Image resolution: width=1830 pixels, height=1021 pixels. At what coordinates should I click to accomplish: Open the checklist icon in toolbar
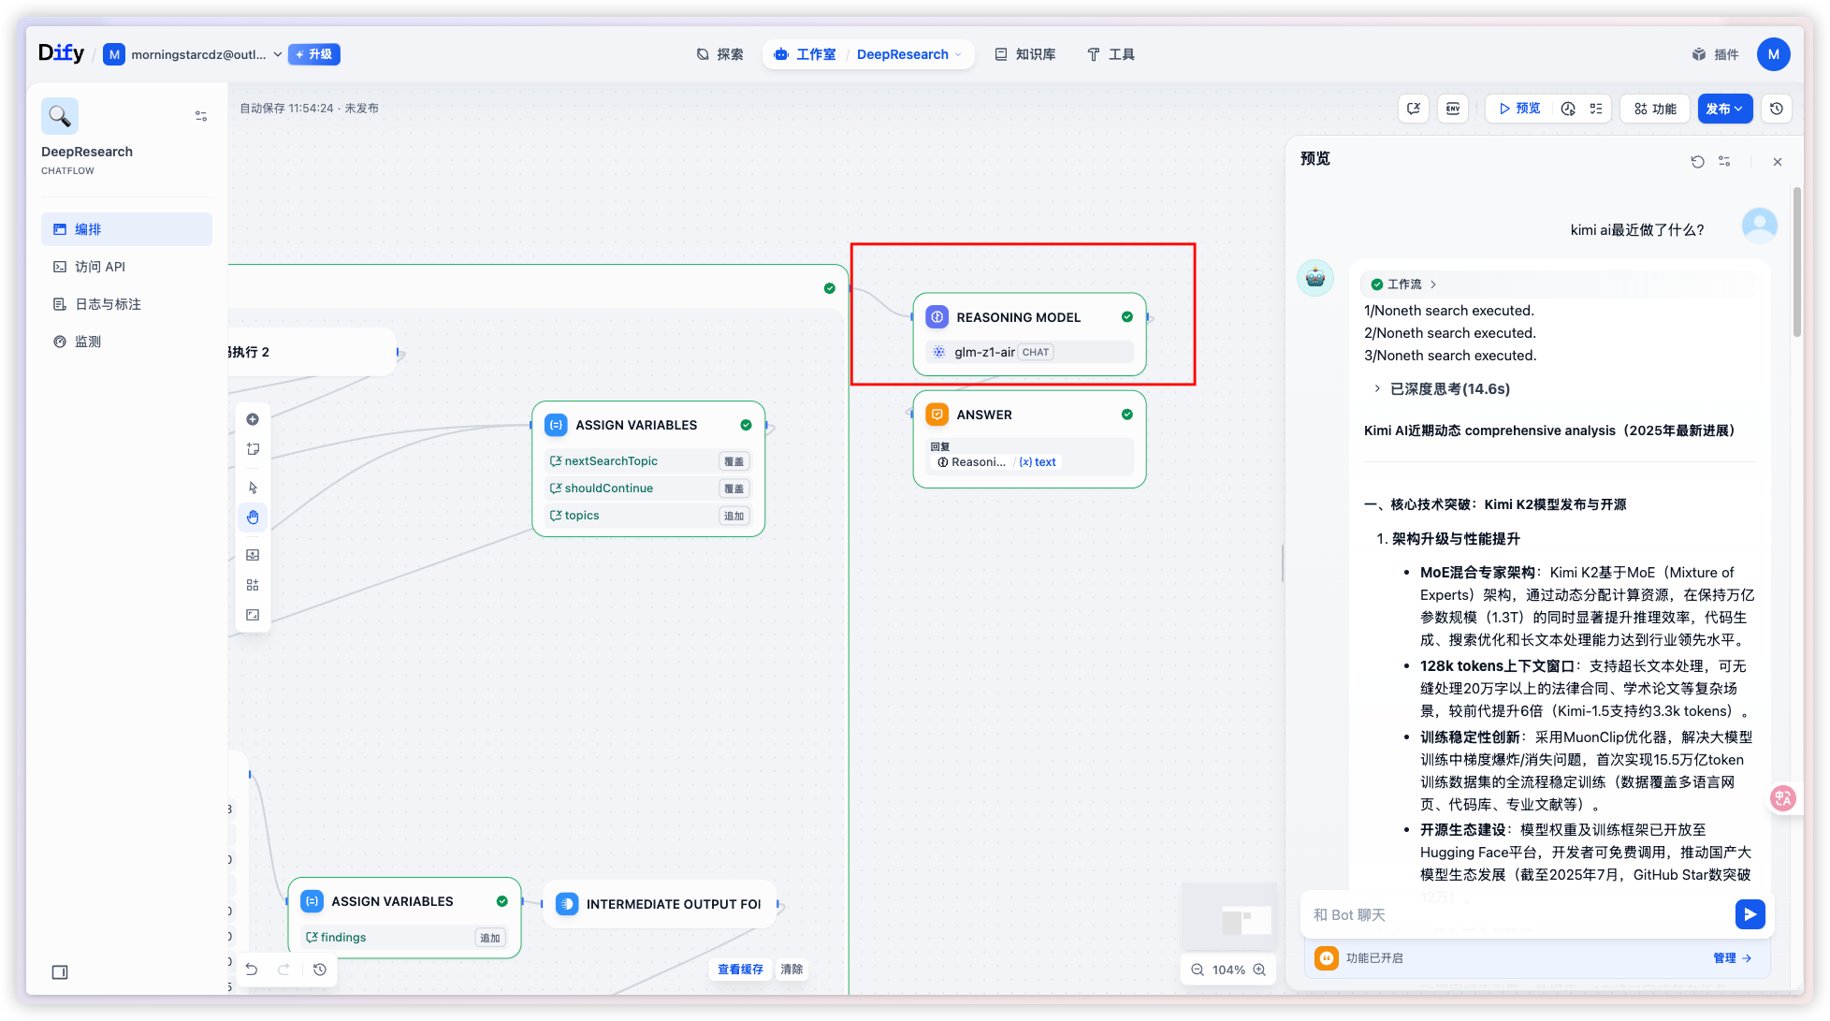1596,109
